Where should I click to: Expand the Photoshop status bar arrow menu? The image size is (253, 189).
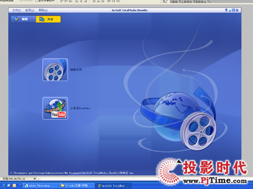click(x=35, y=179)
